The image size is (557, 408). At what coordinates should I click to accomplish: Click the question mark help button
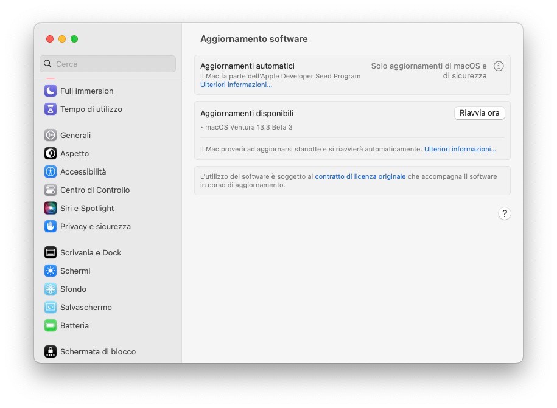tap(505, 213)
